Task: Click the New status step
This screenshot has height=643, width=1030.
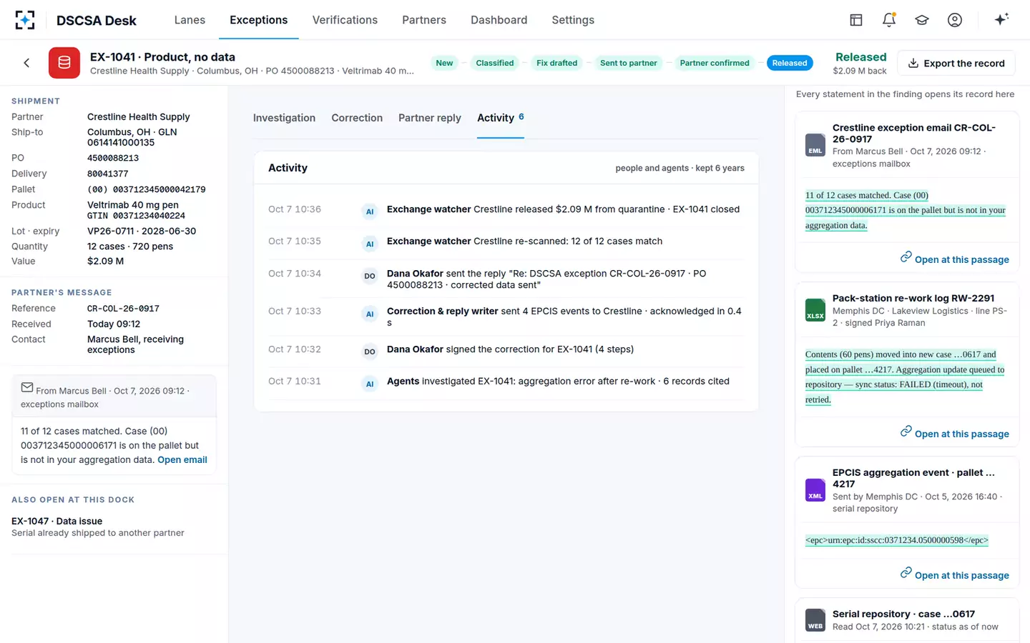Action: point(444,63)
